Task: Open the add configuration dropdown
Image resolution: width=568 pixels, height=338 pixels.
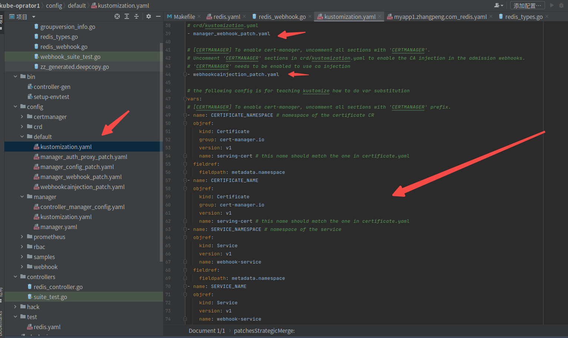Action: click(528, 5)
